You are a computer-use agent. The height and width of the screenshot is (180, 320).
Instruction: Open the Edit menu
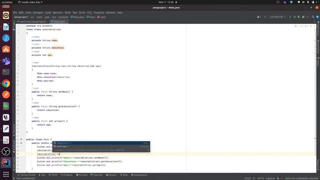click(21, 12)
